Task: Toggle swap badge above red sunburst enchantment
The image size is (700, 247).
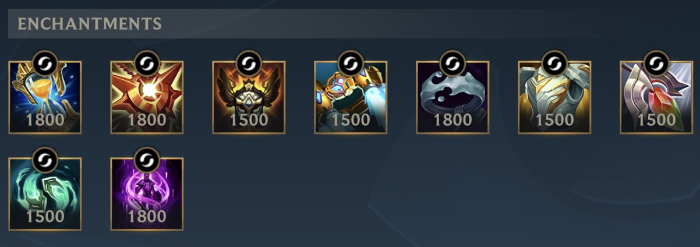Action: (147, 63)
